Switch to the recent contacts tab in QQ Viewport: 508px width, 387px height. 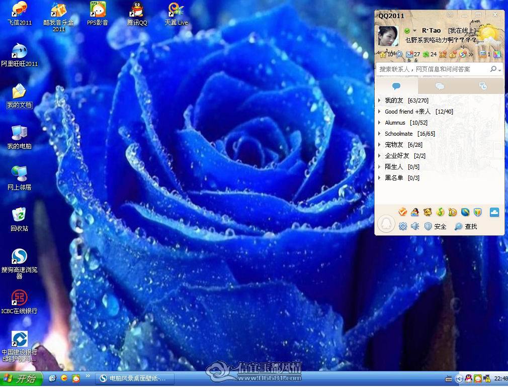[x=483, y=86]
